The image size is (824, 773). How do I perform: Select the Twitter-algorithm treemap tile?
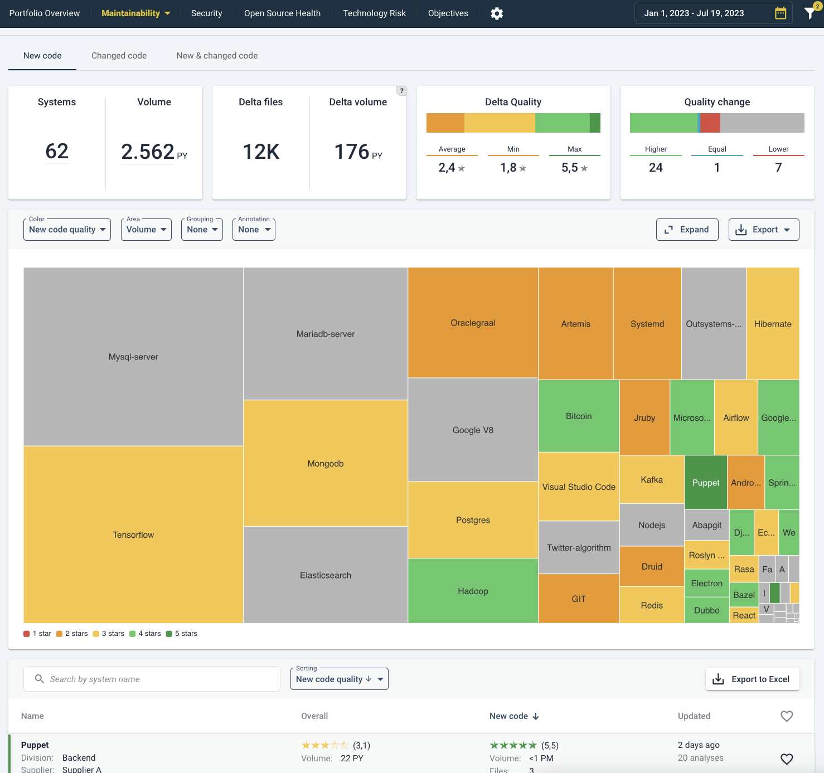(x=579, y=547)
